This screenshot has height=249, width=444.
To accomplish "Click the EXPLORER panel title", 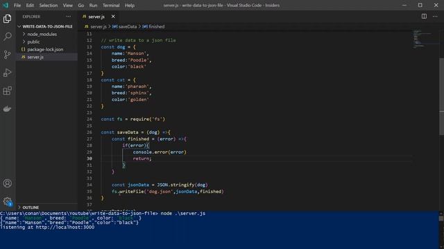I will (31, 17).
